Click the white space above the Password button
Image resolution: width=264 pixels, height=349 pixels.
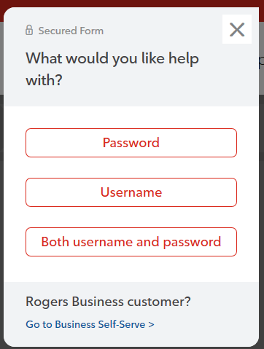coord(131,117)
